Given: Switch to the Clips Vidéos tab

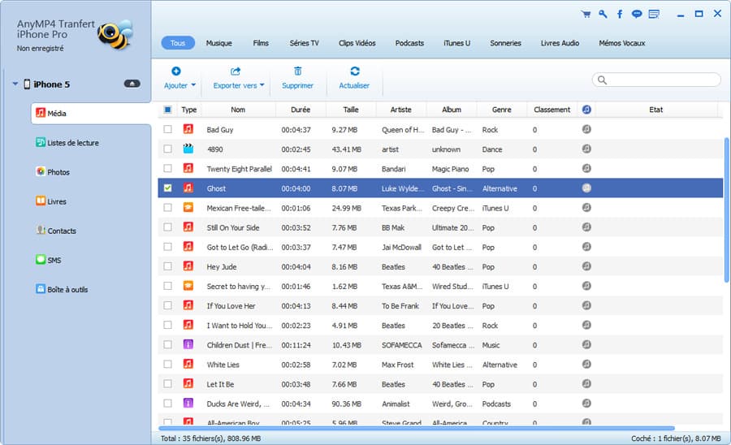Looking at the screenshot, I should [357, 43].
